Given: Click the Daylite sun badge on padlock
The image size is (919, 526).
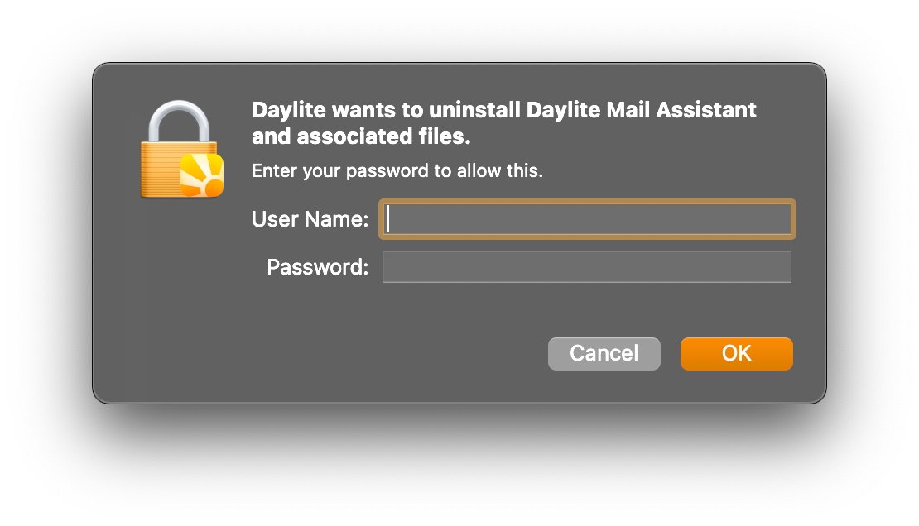Looking at the screenshot, I should click(202, 175).
